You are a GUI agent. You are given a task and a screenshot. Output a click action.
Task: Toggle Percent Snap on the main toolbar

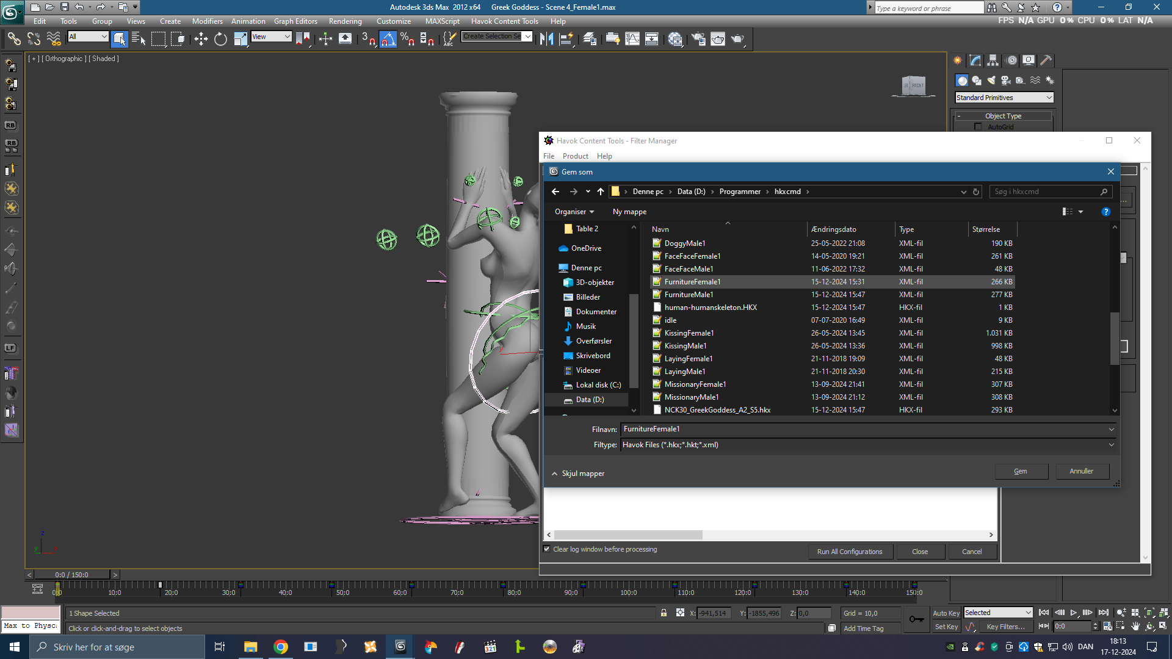coord(408,39)
